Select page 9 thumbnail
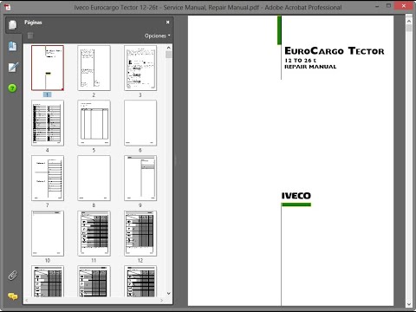This screenshot has width=416, height=312. 140,179
